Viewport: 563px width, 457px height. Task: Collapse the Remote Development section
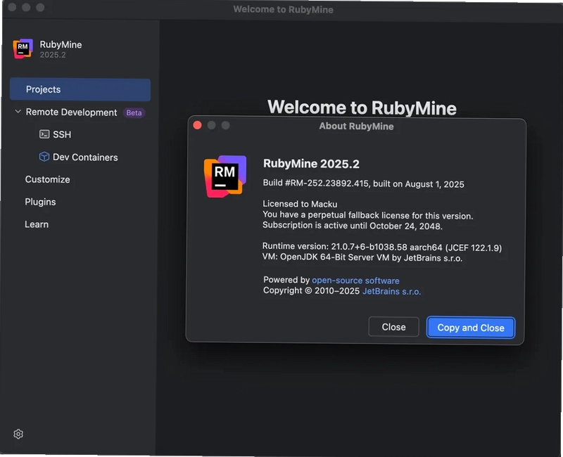[18, 112]
